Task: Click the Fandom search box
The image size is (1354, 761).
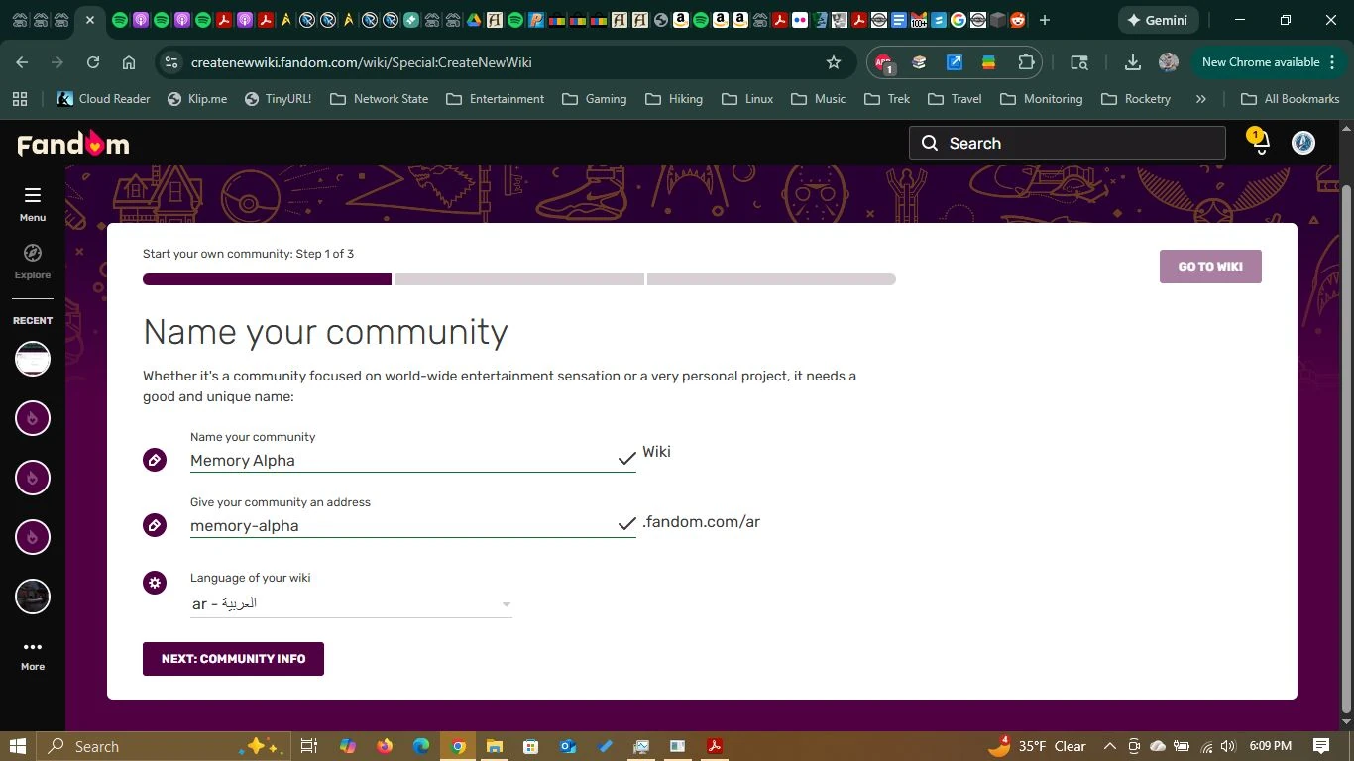Action: point(1068,143)
